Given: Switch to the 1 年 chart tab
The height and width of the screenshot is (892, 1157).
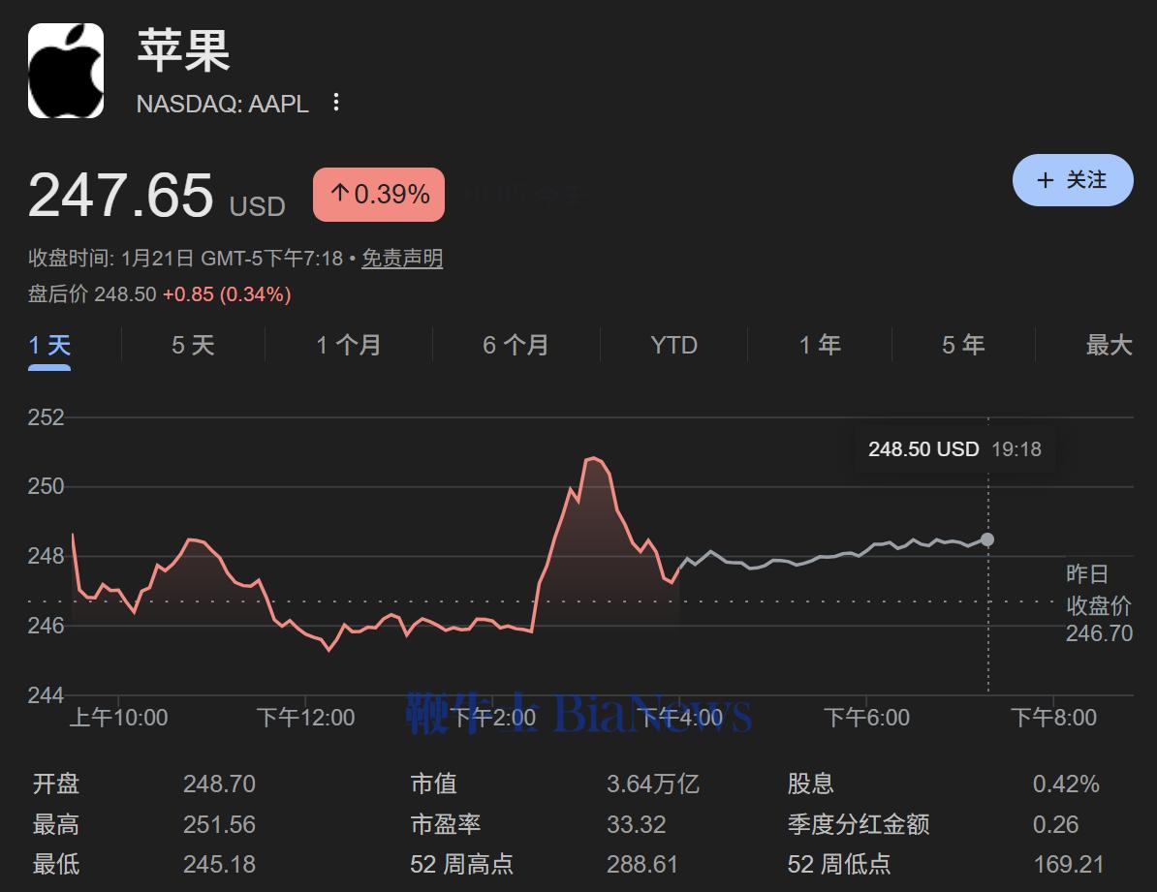Looking at the screenshot, I should pos(820,345).
